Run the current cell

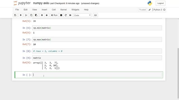coord(54,15)
